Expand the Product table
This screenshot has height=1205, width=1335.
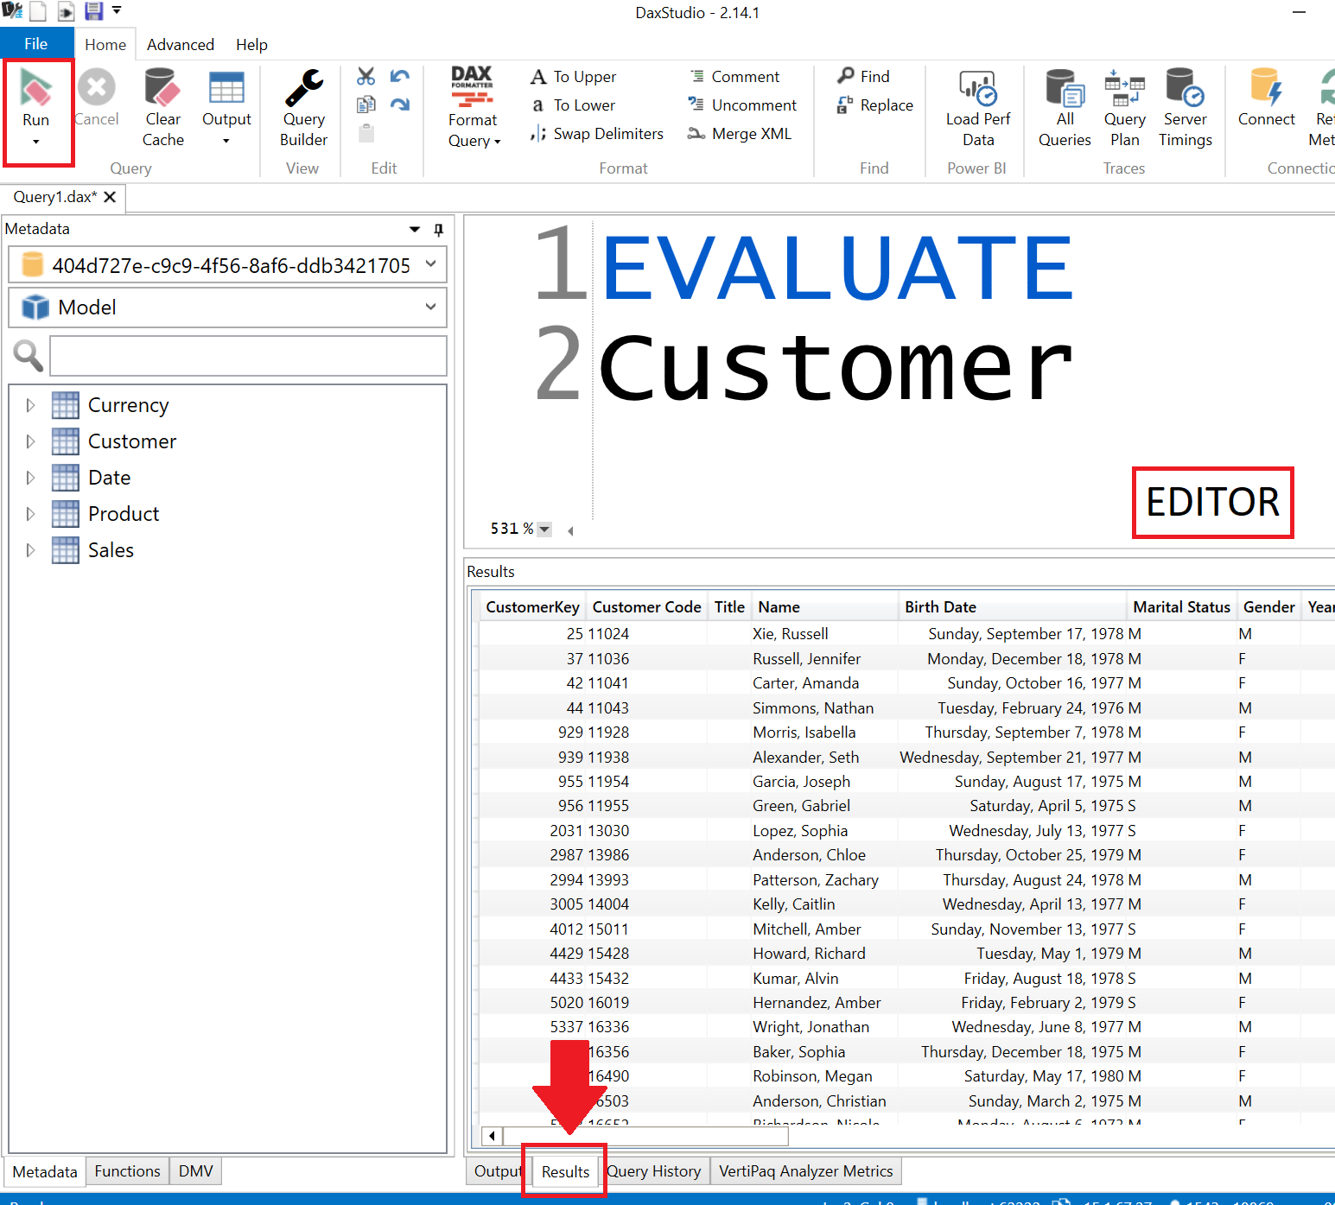click(31, 514)
